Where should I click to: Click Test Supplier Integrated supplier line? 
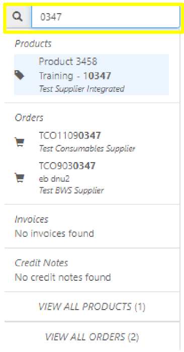(x=81, y=89)
